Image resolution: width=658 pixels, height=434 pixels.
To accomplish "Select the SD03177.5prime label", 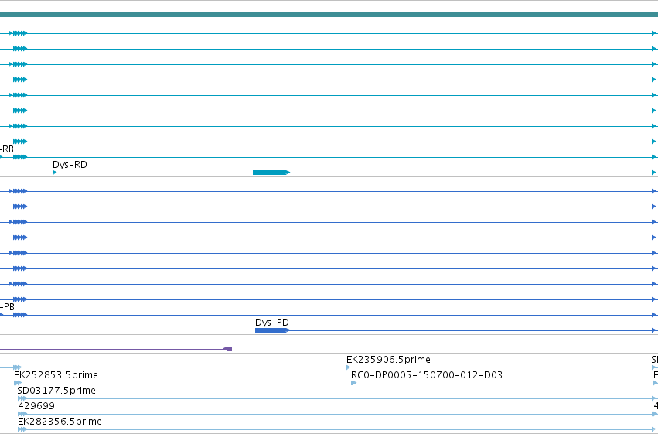I will pos(56,391).
